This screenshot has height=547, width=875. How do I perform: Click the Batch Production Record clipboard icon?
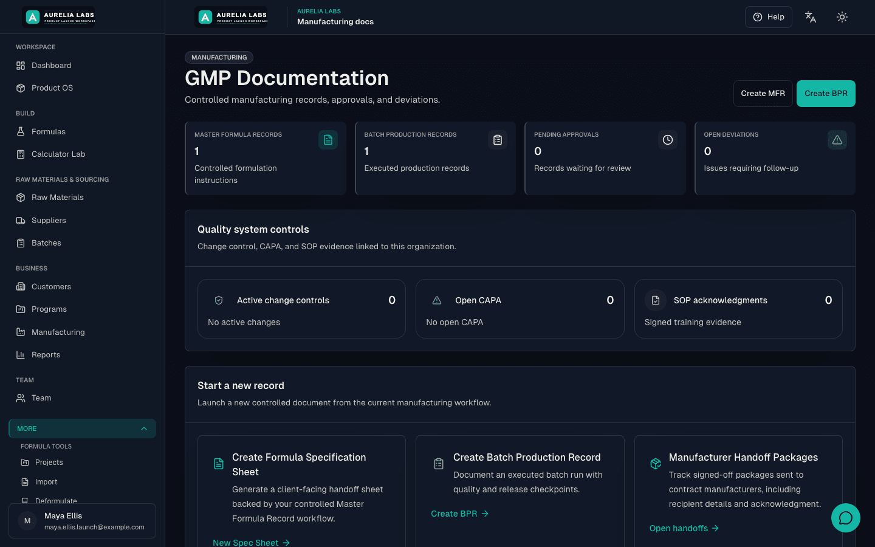[439, 464]
